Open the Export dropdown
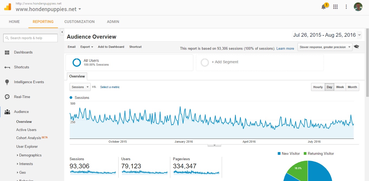369x181 pixels. click(87, 47)
